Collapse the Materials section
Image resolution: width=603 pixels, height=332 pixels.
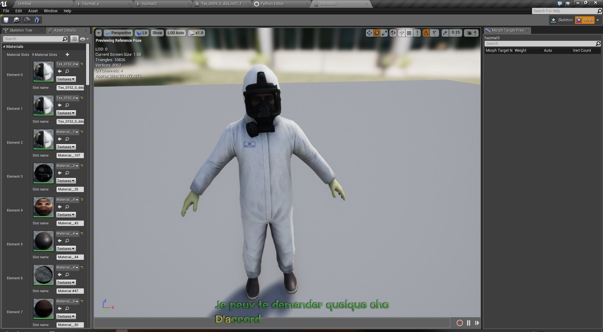[4, 46]
